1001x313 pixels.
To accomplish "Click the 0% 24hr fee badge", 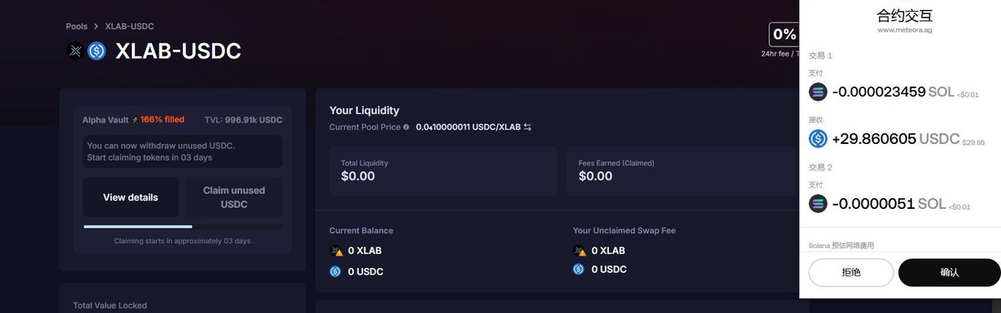I will point(784,34).
